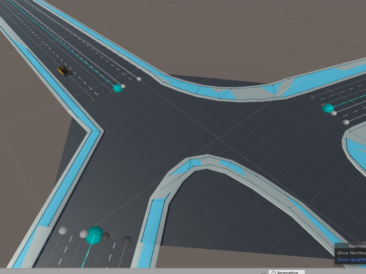This screenshot has height=274, width=366.
Task: Select the dark sphere on the car's lane end
Action: (x=93, y=99)
